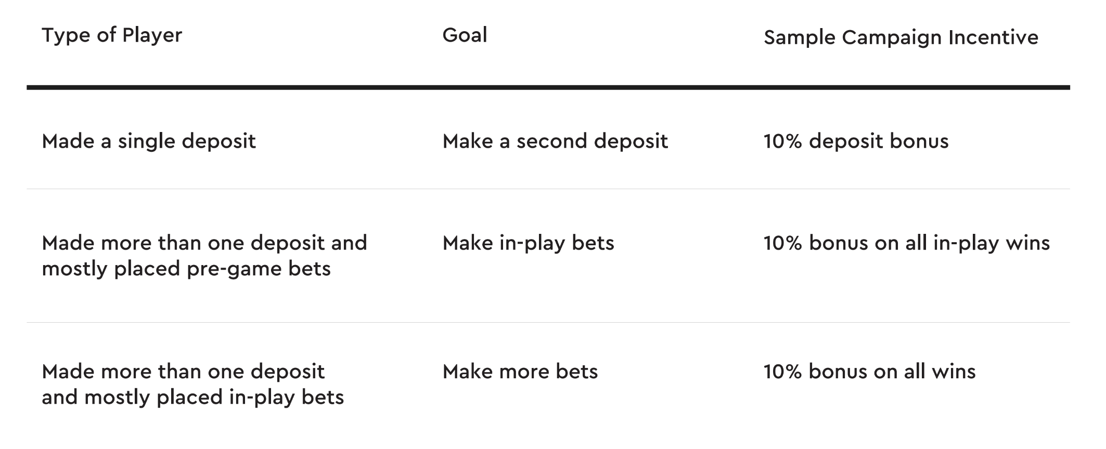Image resolution: width=1106 pixels, height=449 pixels.
Task: Select the "10% bonus on all wins" cell
Action: tap(869, 372)
